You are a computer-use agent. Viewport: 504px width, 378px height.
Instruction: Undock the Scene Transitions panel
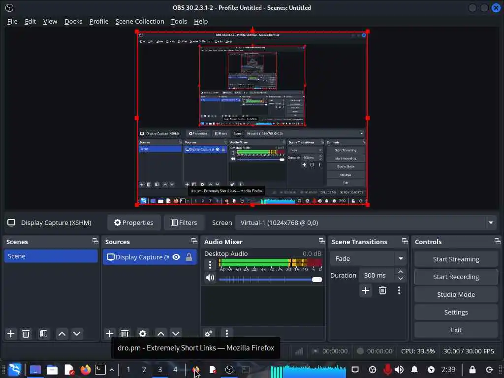(x=405, y=241)
